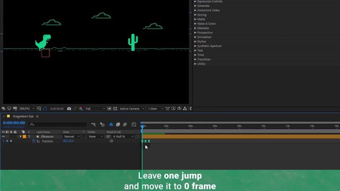Click the always preview this view icon
Viewport: 340px width, 191px height.
(4, 108)
